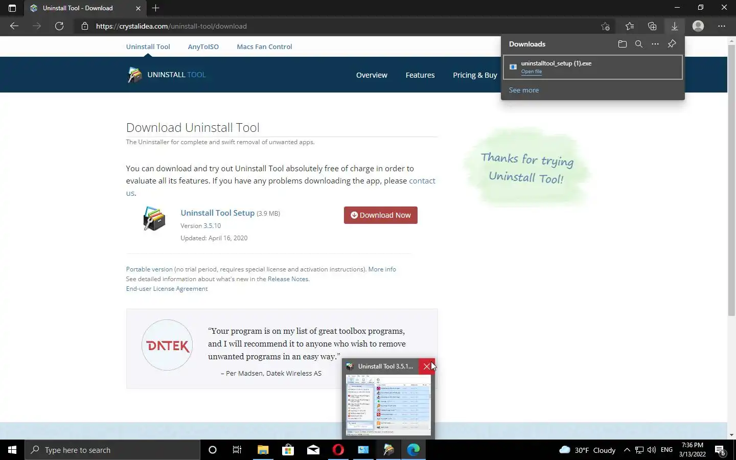Open Task View on the taskbar

point(237,450)
